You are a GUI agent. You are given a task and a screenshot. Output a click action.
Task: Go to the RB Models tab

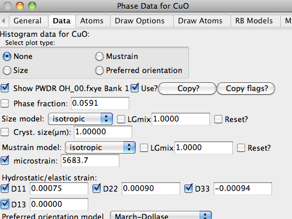click(x=254, y=21)
